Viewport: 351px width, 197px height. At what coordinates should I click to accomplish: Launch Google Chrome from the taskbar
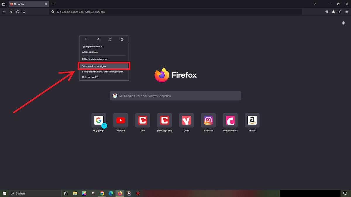pos(102,193)
